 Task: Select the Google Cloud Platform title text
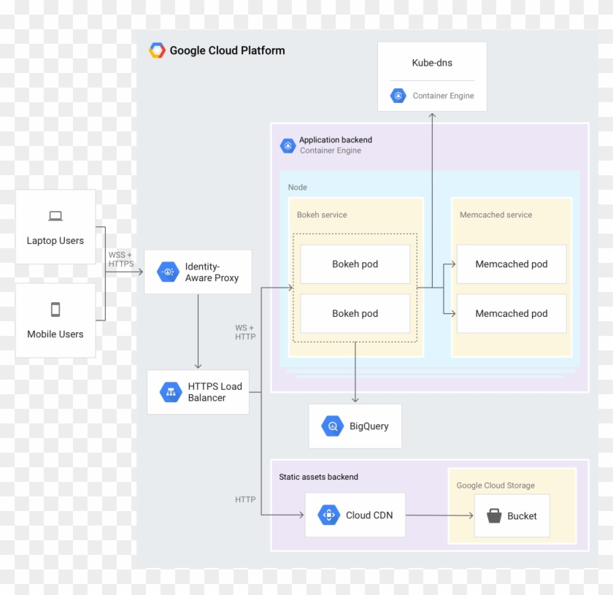(227, 50)
